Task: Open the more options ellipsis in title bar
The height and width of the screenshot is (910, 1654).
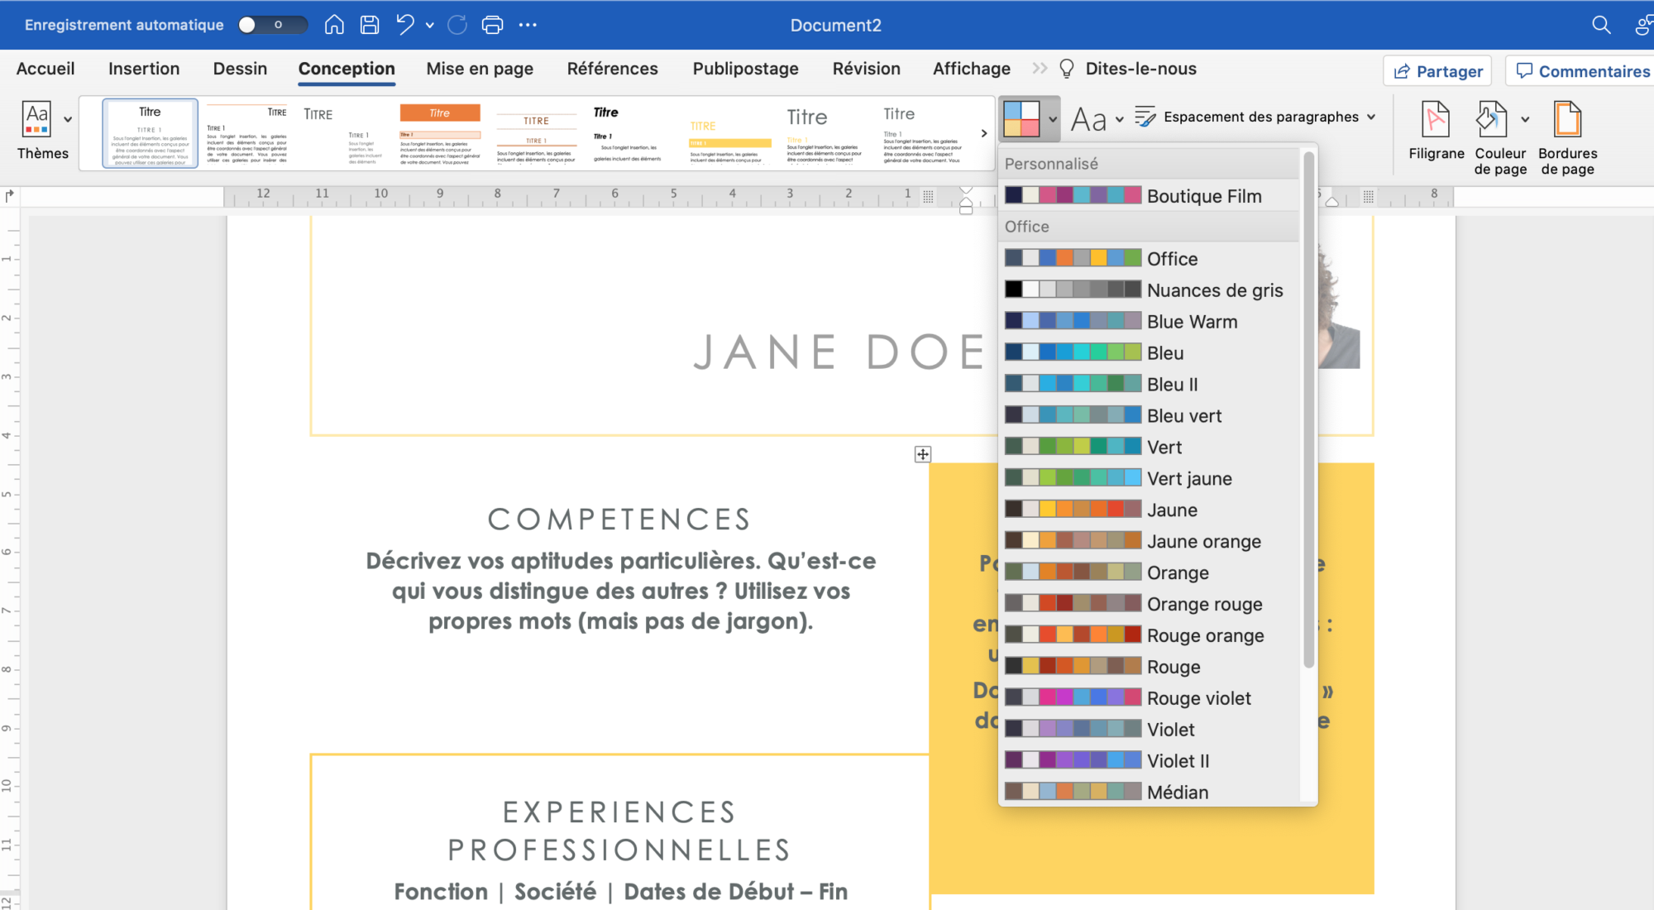Action: 528,25
